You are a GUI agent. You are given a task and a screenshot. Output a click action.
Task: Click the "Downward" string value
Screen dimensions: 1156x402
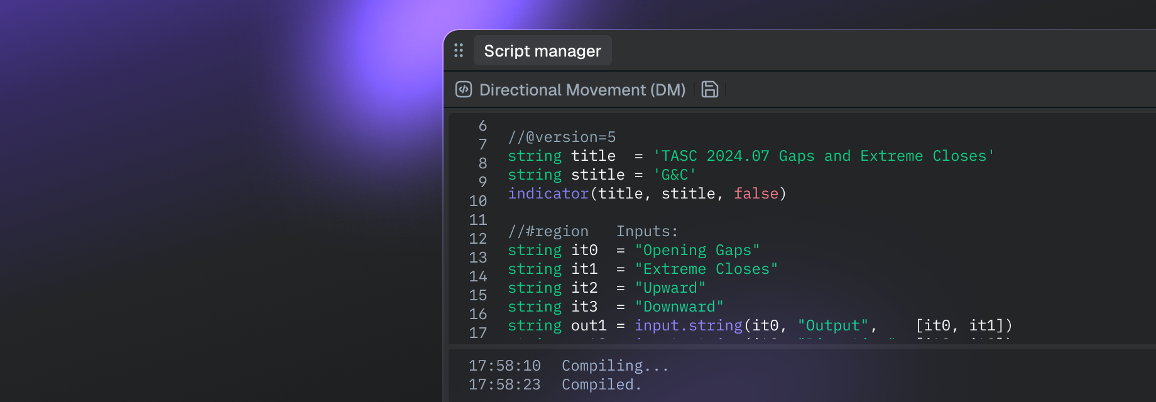pyautogui.click(x=679, y=307)
